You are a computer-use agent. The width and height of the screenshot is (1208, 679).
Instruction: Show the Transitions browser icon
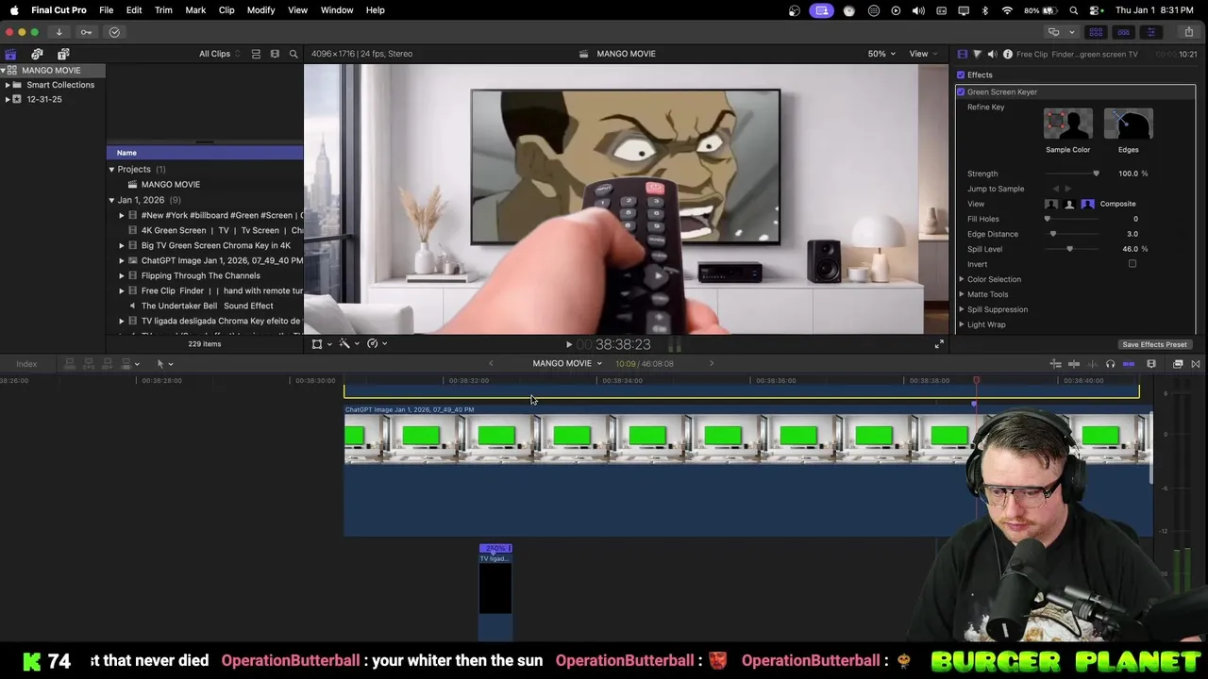[x=1195, y=364]
